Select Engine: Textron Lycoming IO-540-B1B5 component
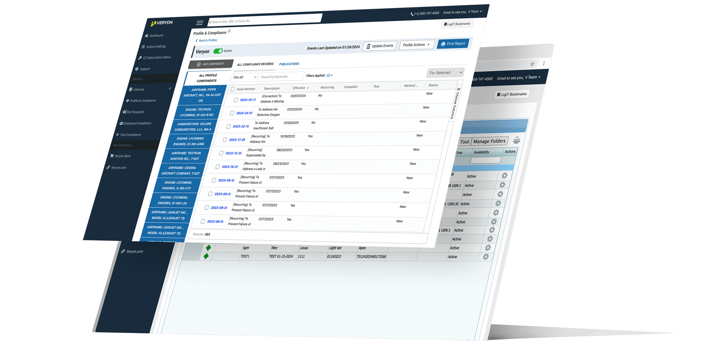This screenshot has width=705, height=347. coord(197,112)
